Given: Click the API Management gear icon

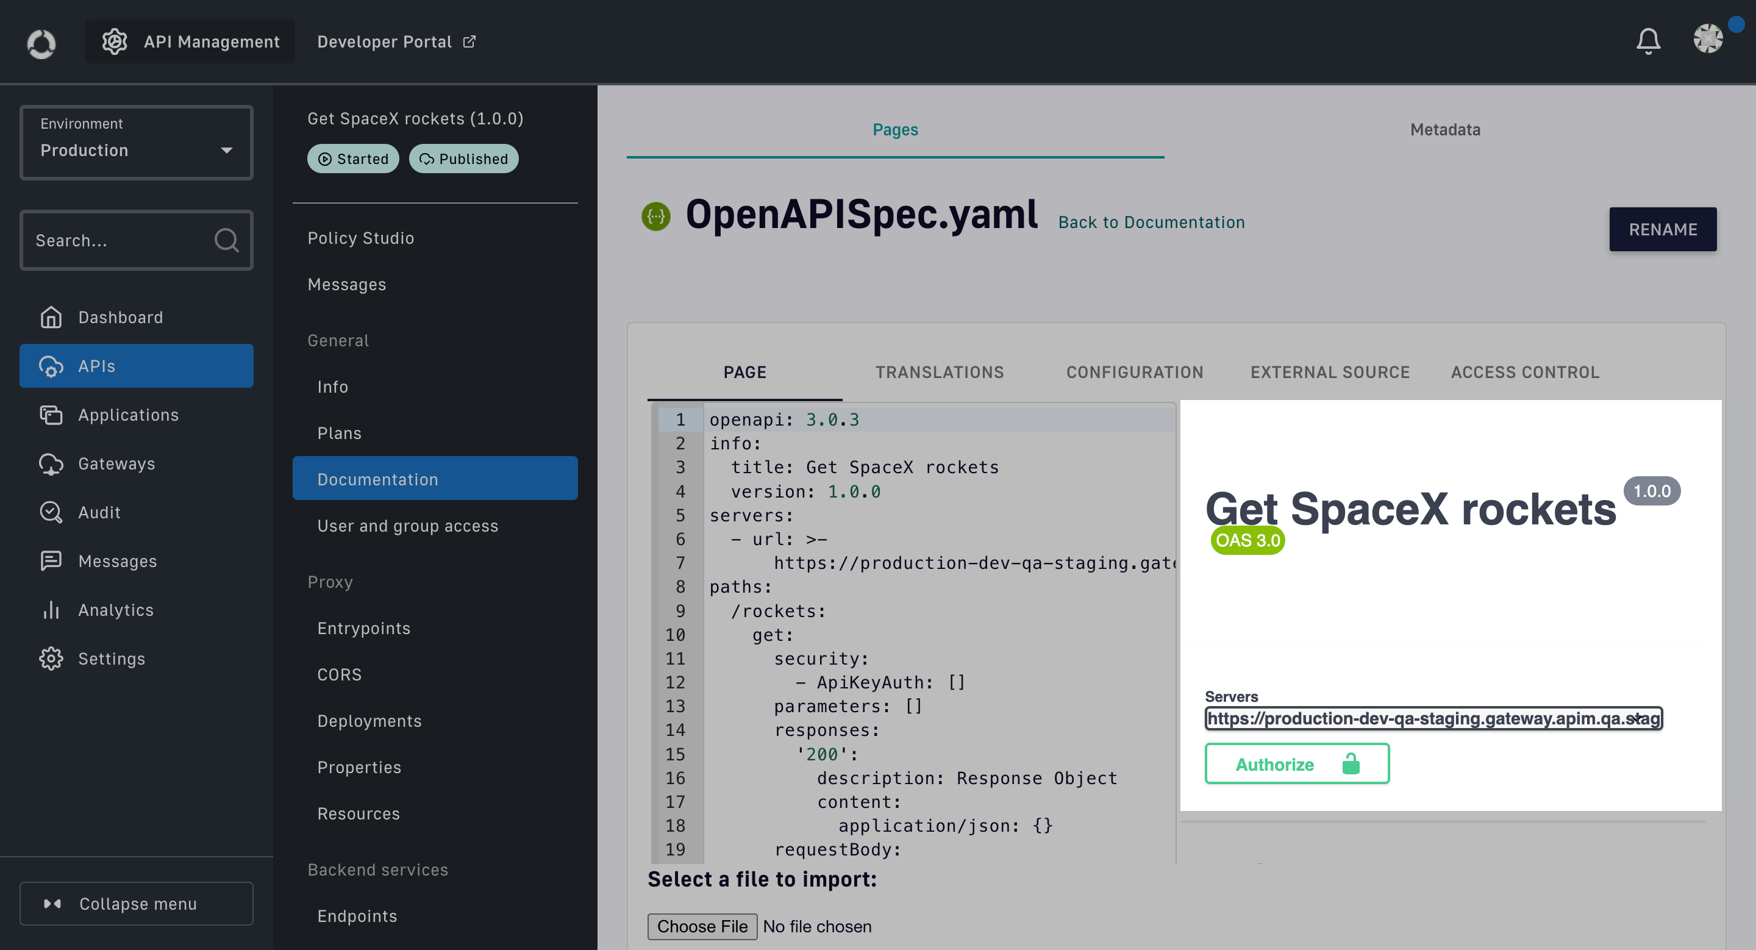Looking at the screenshot, I should [x=115, y=41].
